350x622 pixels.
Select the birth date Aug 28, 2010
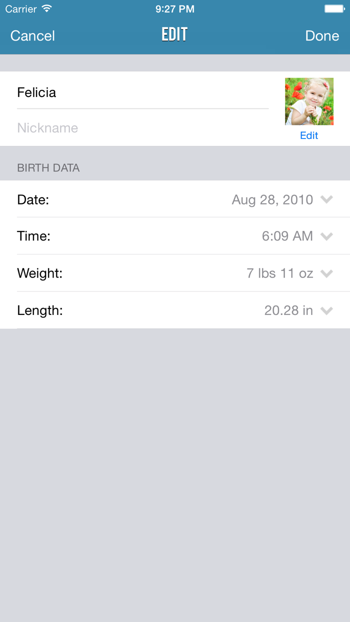point(272,200)
